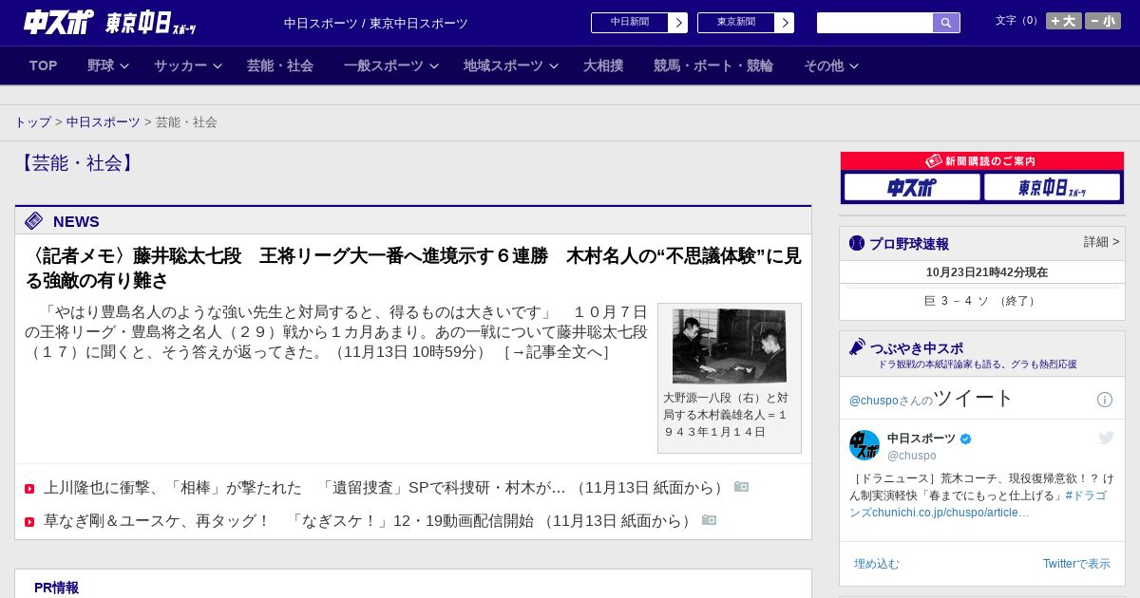Click the 東京中日スポーツ logo in the header
The width and height of the screenshot is (1140, 598).
[x=151, y=23]
